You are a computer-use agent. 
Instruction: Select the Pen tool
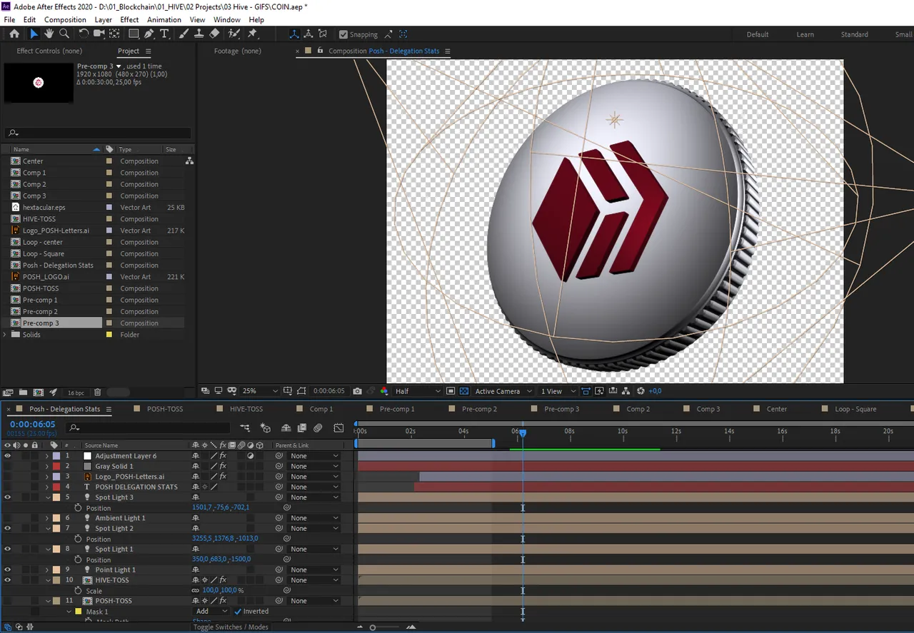(x=149, y=34)
